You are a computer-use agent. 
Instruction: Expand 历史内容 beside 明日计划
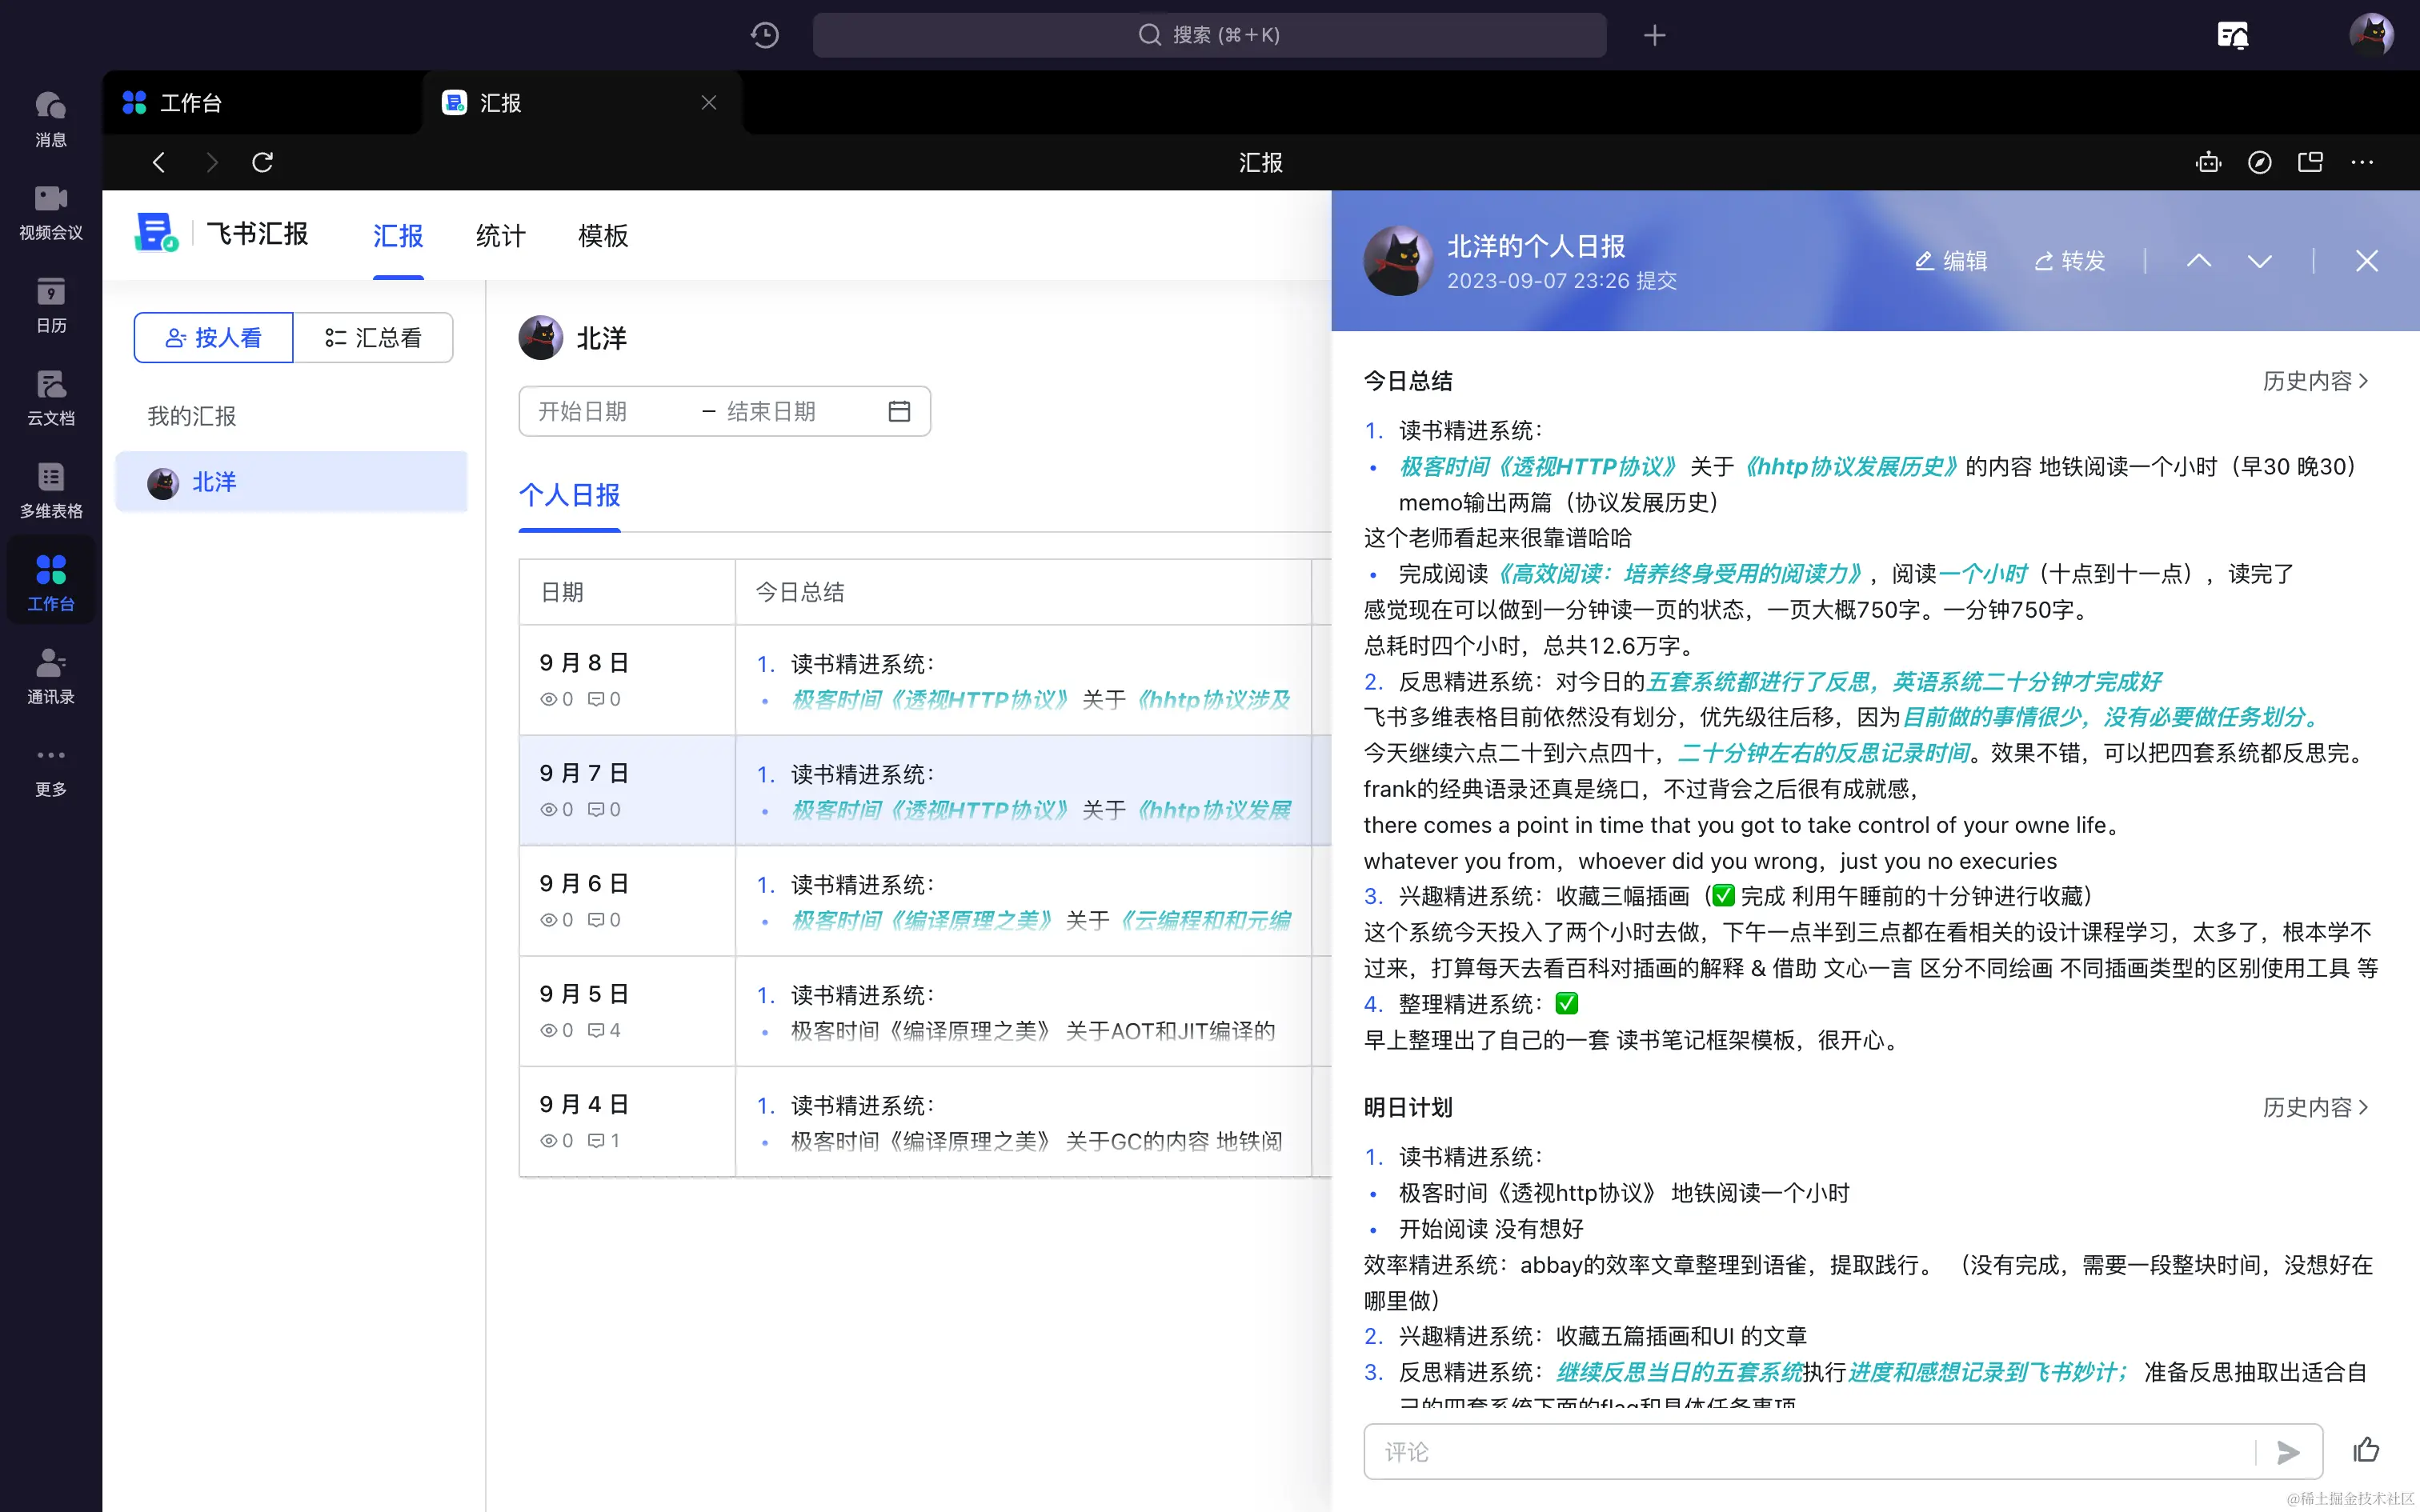point(2315,1107)
